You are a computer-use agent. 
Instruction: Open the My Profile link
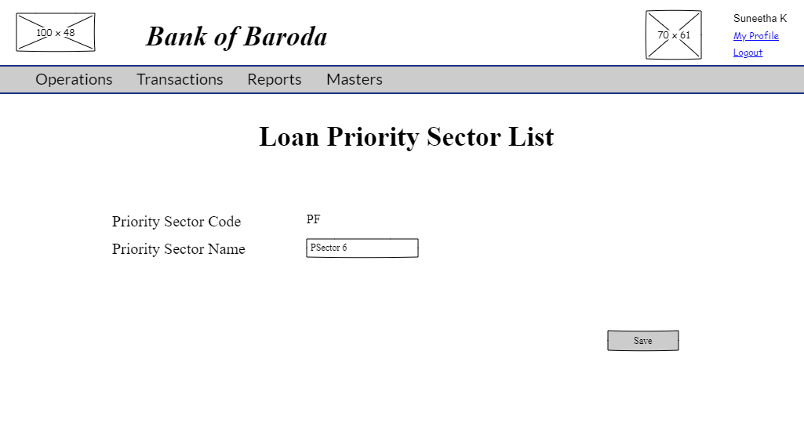pos(755,36)
